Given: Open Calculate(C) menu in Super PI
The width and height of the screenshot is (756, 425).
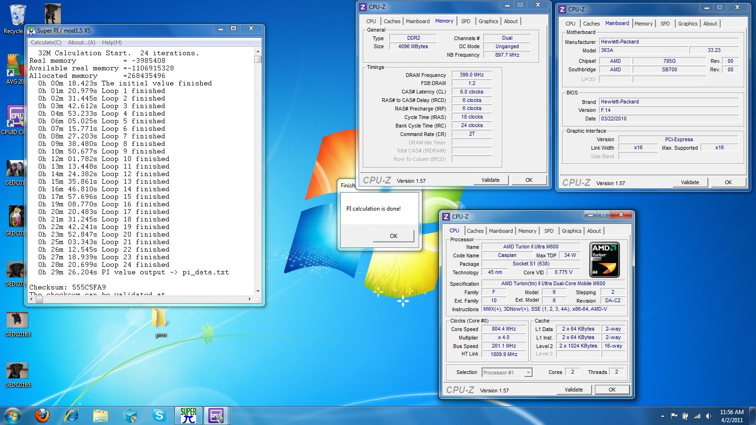Looking at the screenshot, I should pos(46,42).
